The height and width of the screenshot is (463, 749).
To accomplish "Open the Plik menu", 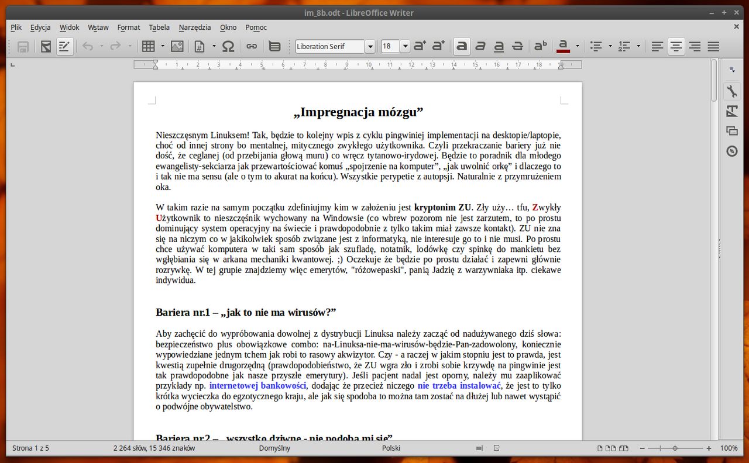I will point(16,27).
